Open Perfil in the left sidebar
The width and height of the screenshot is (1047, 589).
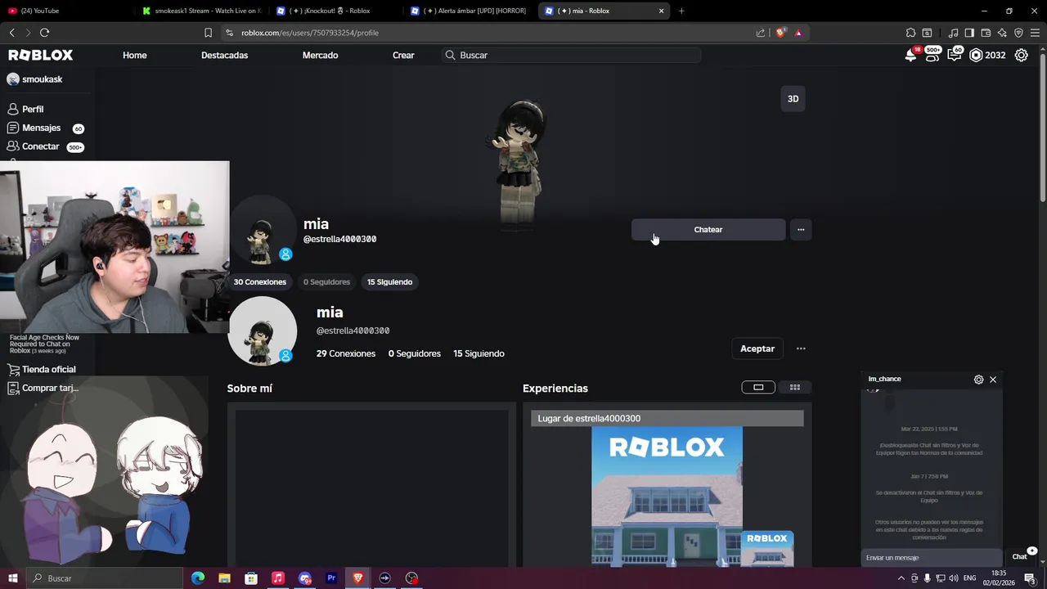coord(25,109)
